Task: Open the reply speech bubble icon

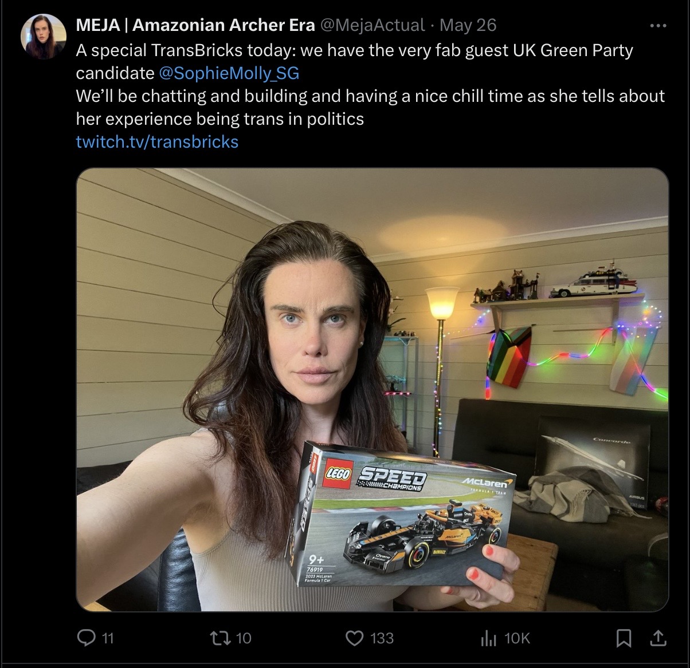Action: [87, 638]
